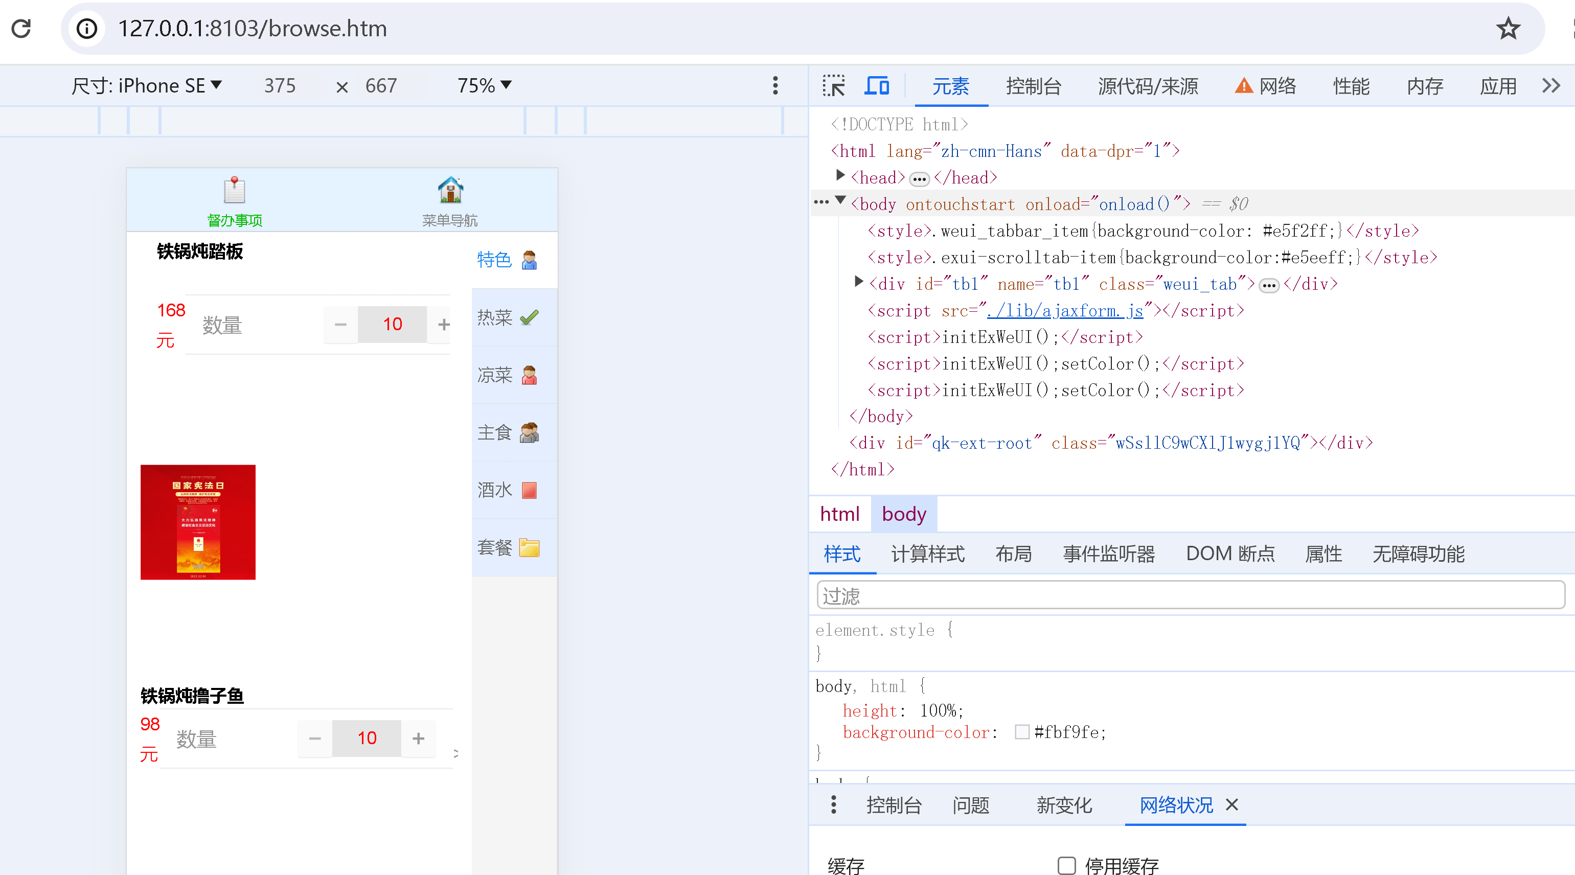Activate the inspect element picker icon
This screenshot has height=875, width=1575.
tap(833, 85)
